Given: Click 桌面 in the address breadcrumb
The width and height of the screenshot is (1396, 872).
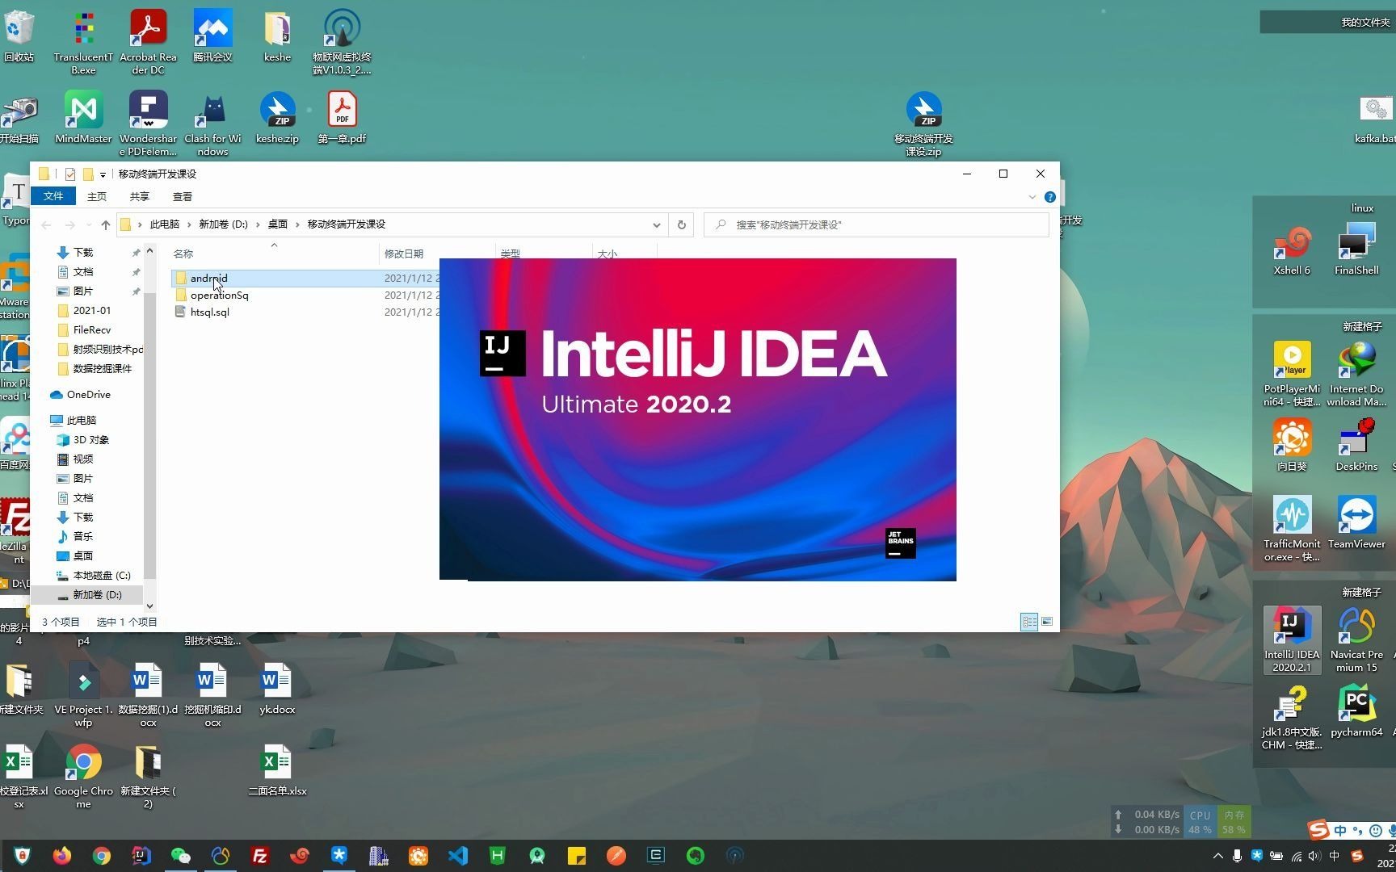Looking at the screenshot, I should 278,224.
